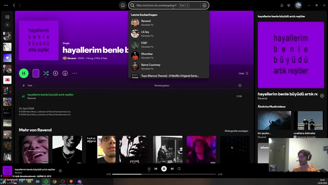Screen dimensions: 328x185
Task: Select Ravend from recent searches
Action: (169, 23)
